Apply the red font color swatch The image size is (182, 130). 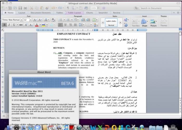pos(37,25)
